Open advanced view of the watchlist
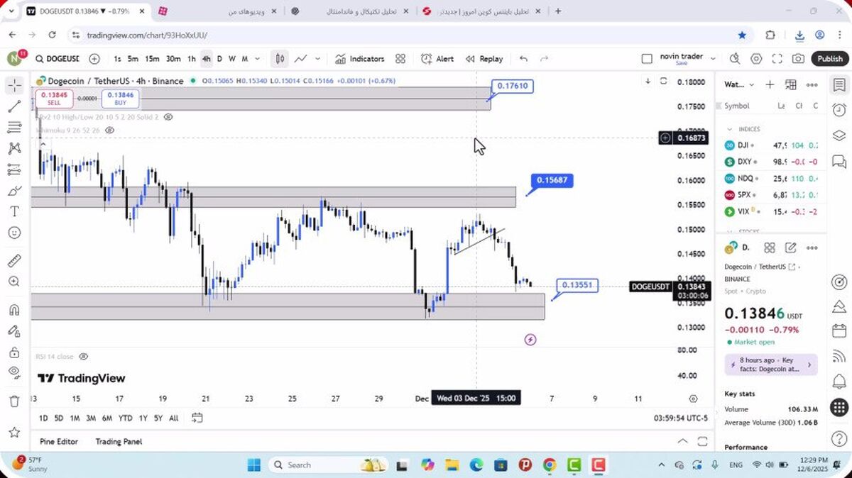Image resolution: width=852 pixels, height=478 pixels. coord(791,84)
